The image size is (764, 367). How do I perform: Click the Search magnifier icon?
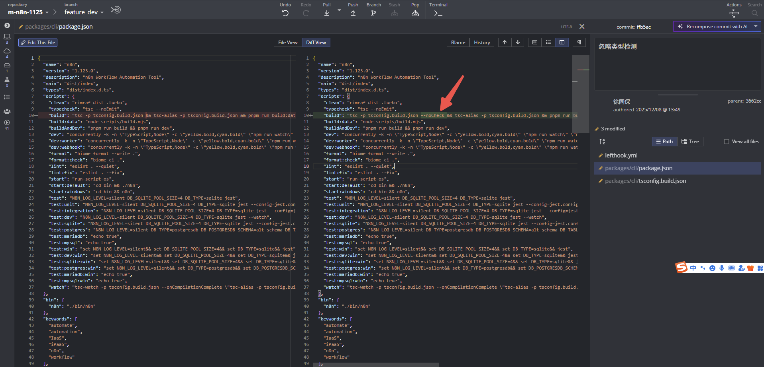754,13
